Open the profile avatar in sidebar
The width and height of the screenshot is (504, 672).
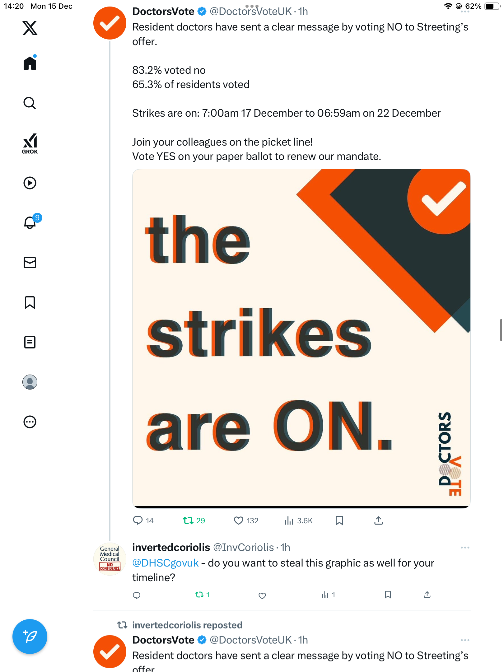pos(30,382)
